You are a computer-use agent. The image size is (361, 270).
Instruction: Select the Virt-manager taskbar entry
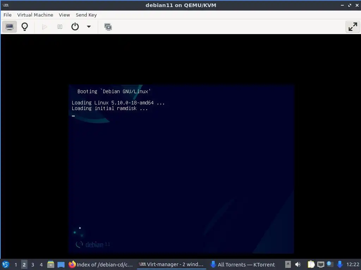pyautogui.click(x=171, y=264)
